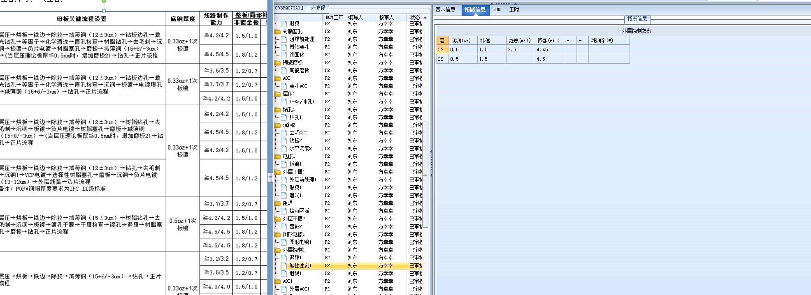Click the 层压1 folder icon

(278, 94)
